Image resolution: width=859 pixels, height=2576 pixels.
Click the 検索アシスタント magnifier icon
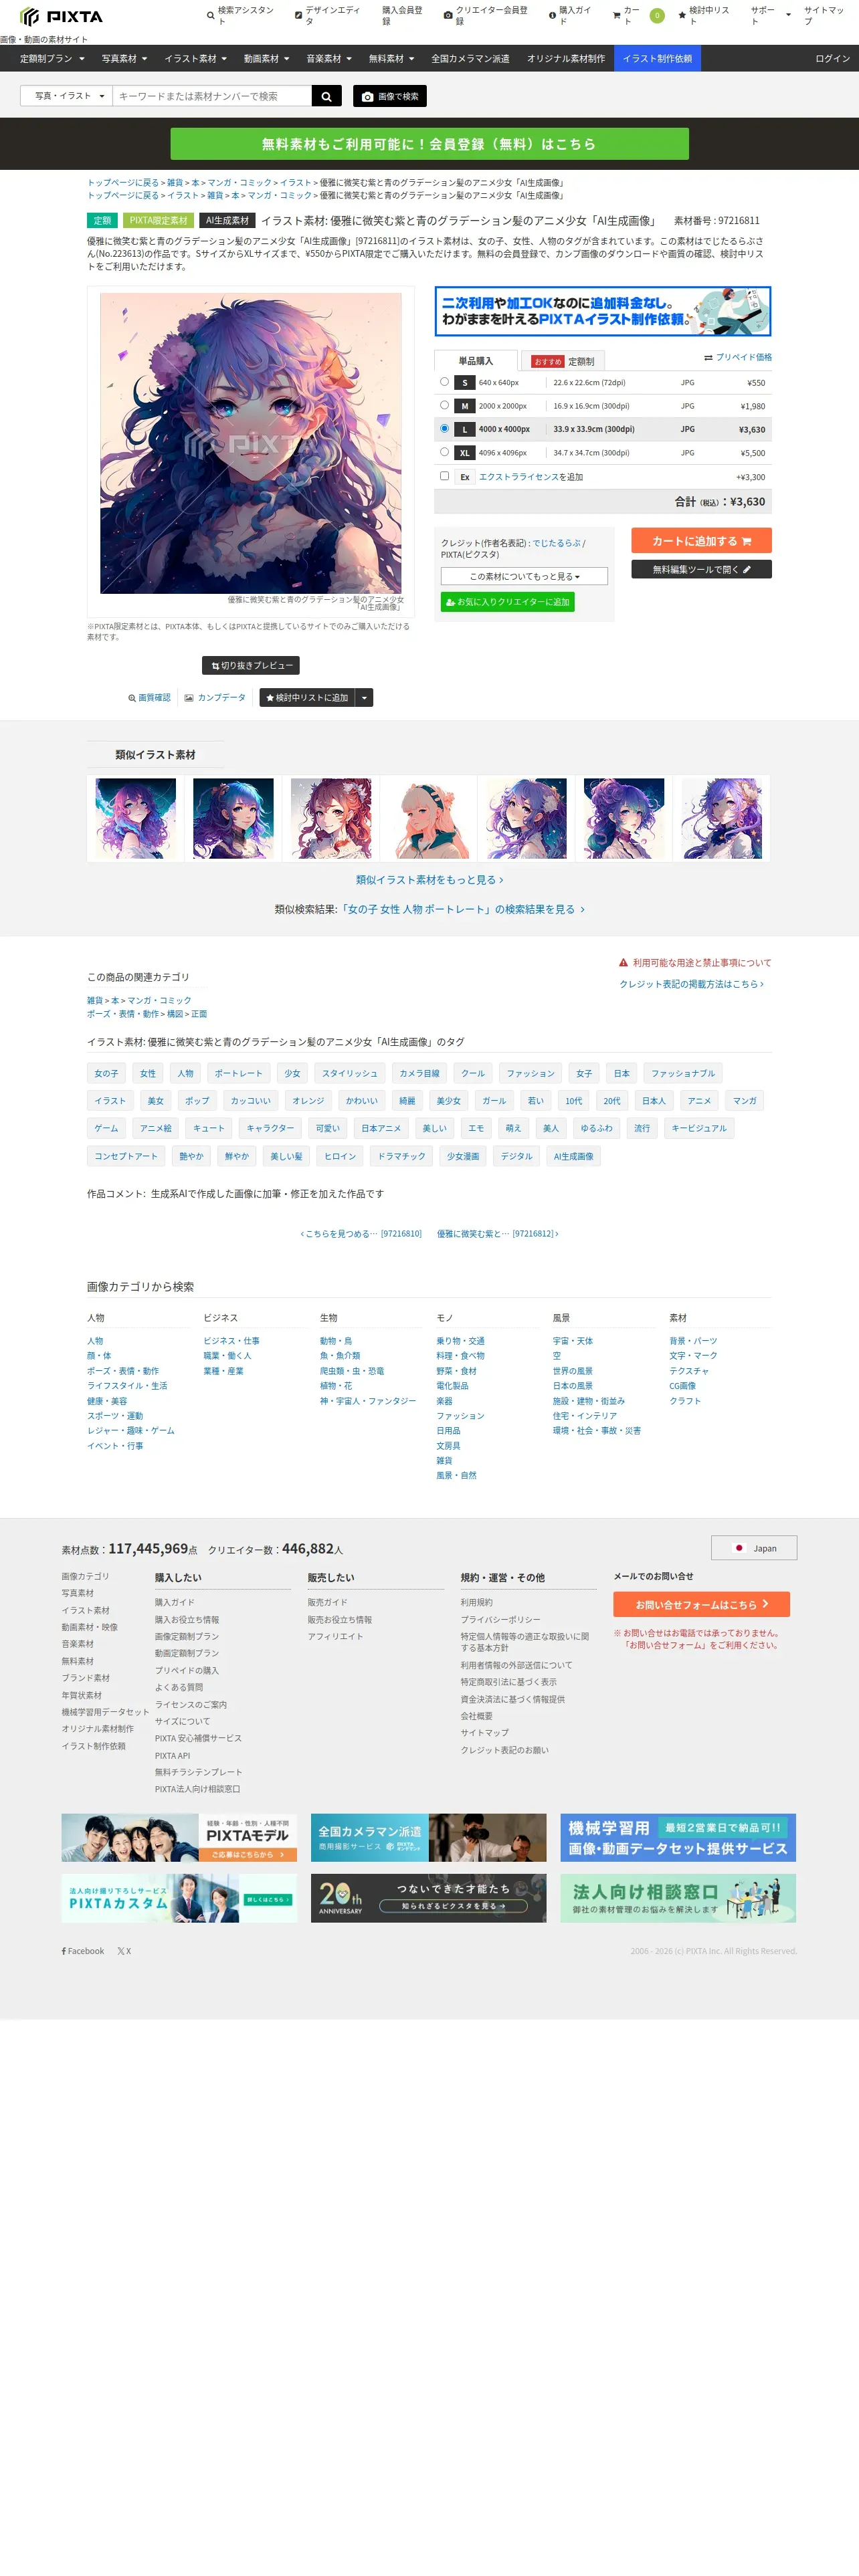210,15
